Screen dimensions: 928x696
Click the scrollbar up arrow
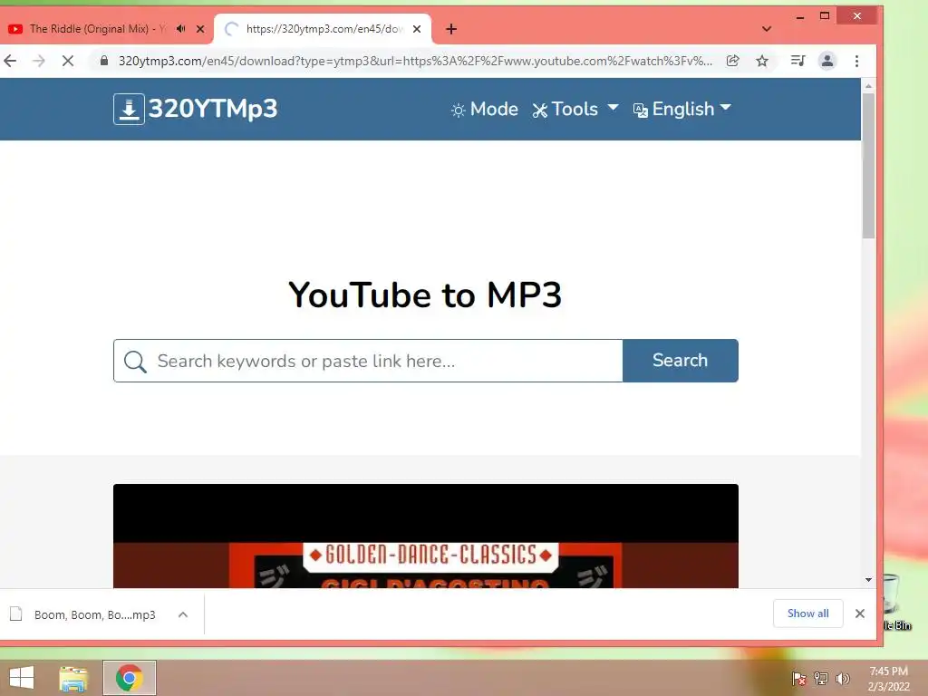point(868,86)
